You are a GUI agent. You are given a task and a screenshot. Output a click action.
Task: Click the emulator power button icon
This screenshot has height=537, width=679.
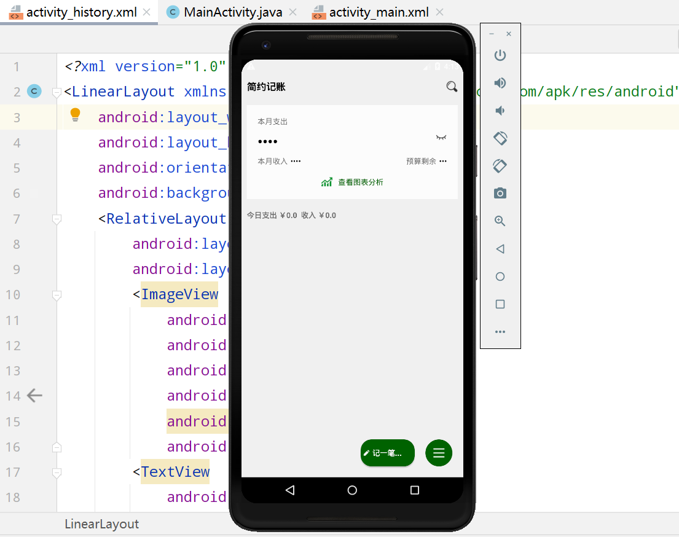[500, 55]
